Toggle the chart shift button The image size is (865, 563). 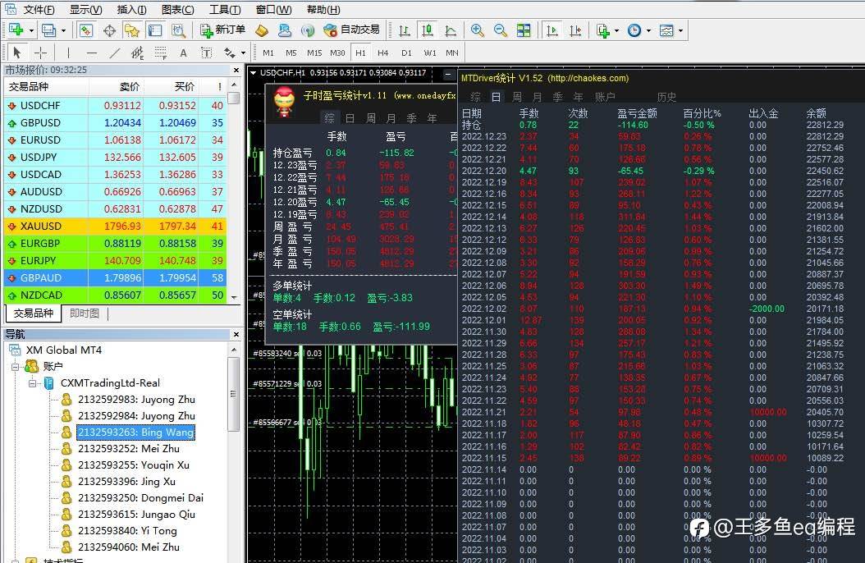point(575,30)
